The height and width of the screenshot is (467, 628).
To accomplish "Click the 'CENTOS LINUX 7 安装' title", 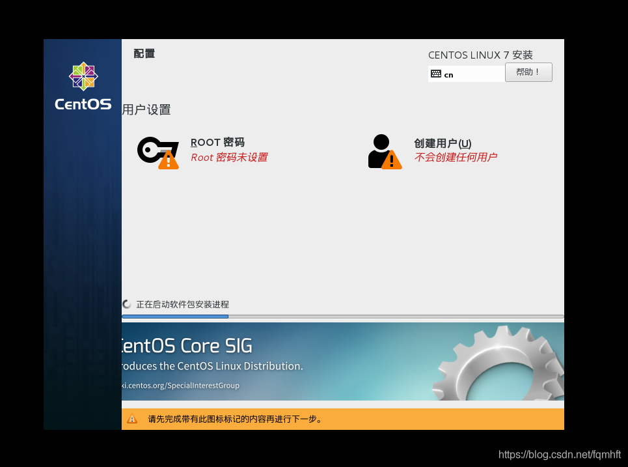I will [x=480, y=55].
